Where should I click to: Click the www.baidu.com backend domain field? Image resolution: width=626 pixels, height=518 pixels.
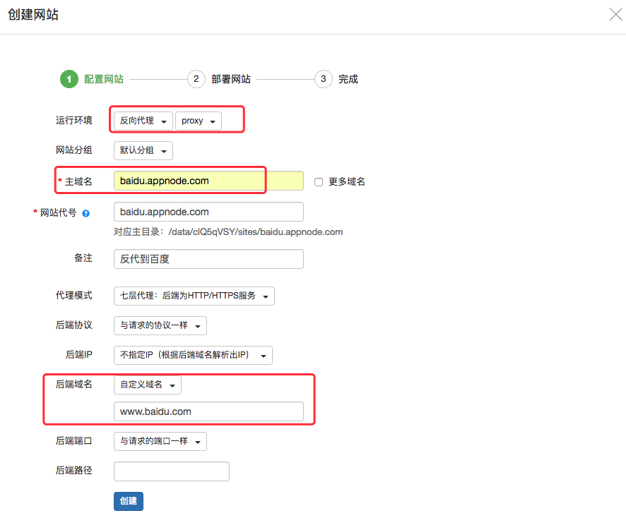pos(208,411)
